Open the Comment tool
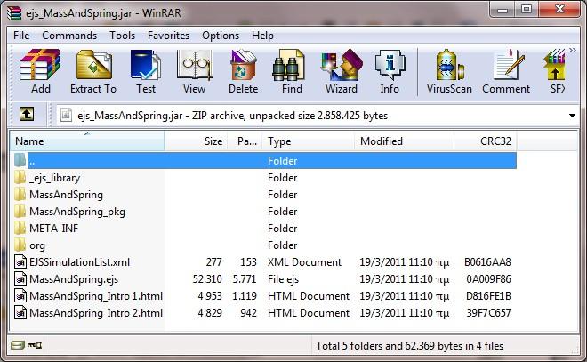587x362 pixels. 506,71
